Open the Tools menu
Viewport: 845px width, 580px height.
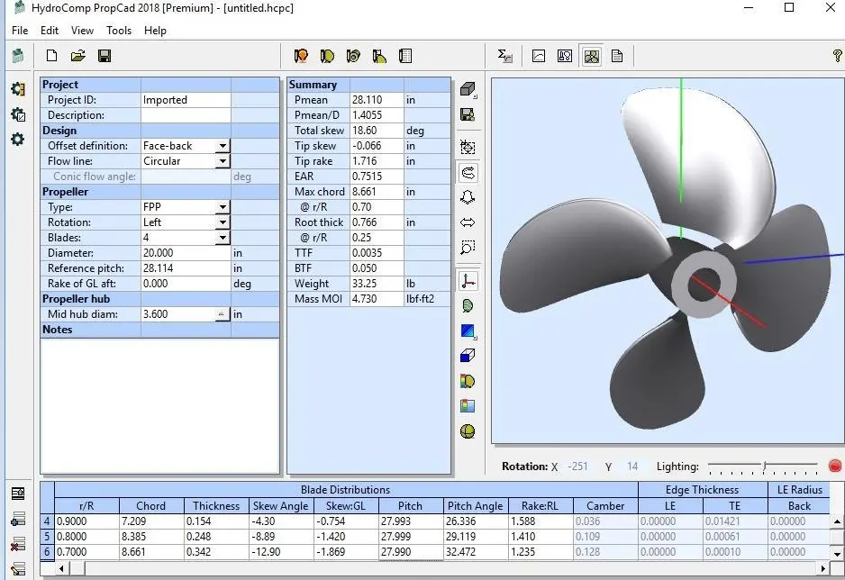(x=119, y=31)
